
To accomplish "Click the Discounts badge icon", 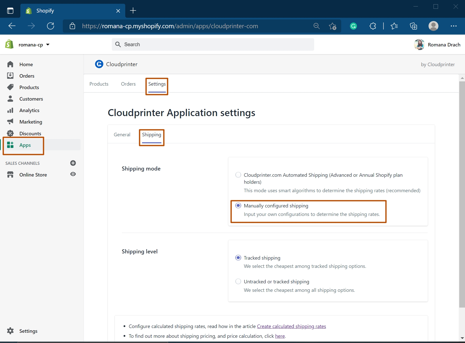I will pos(10,133).
